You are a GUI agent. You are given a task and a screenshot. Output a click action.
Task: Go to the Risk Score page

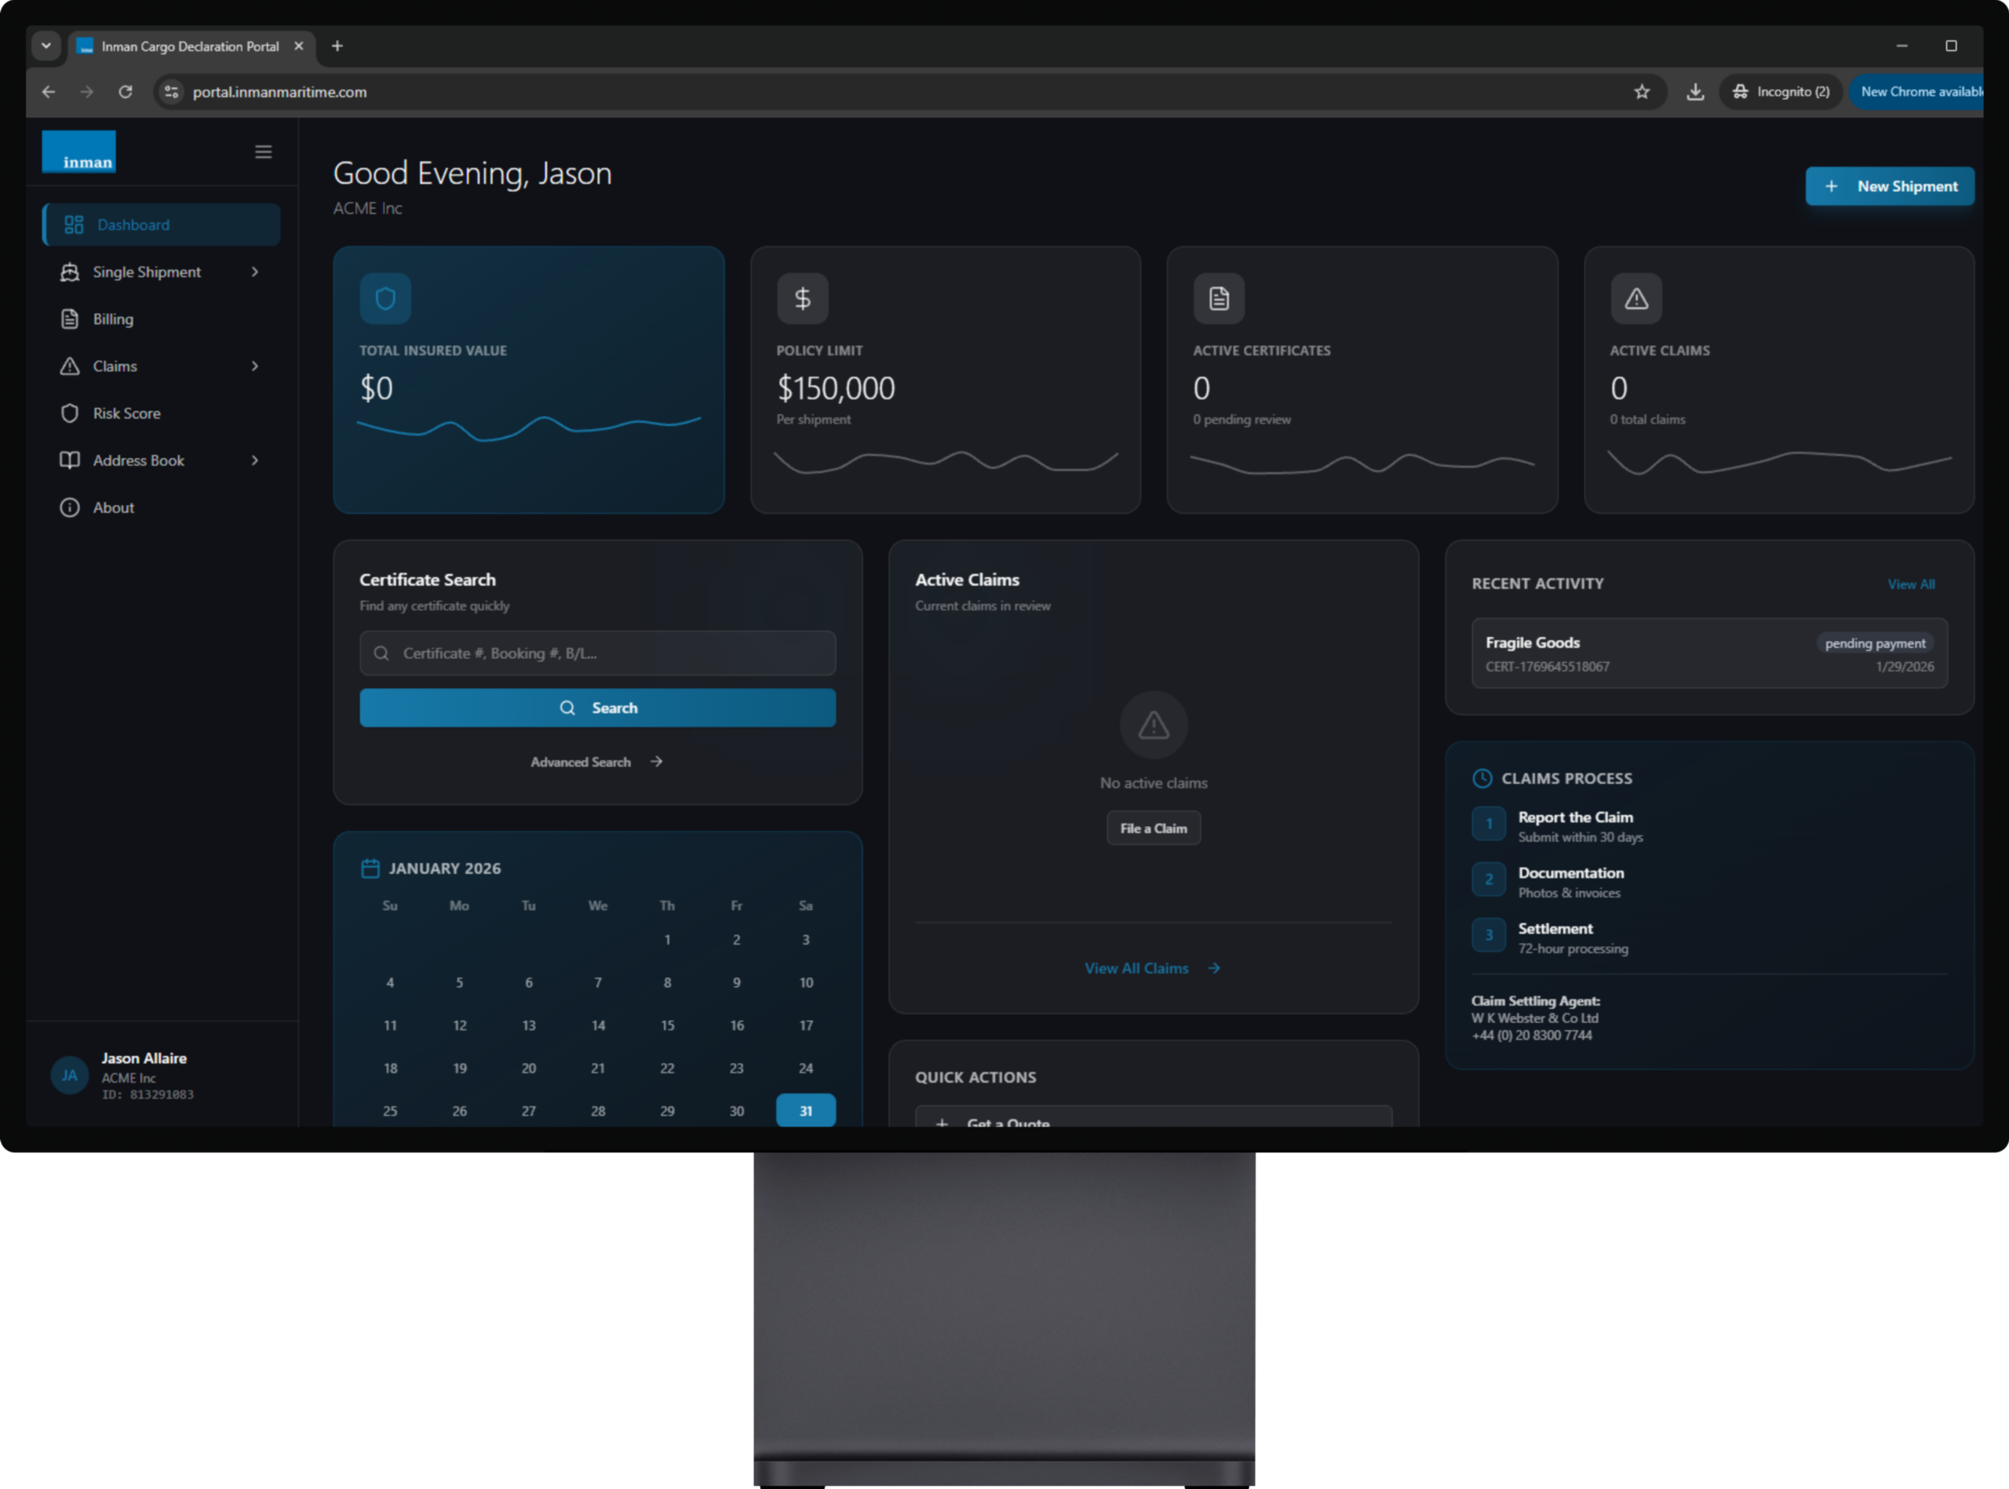(126, 413)
